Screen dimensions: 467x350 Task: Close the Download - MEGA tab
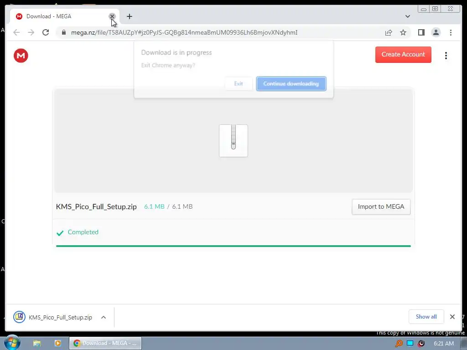[112, 16]
